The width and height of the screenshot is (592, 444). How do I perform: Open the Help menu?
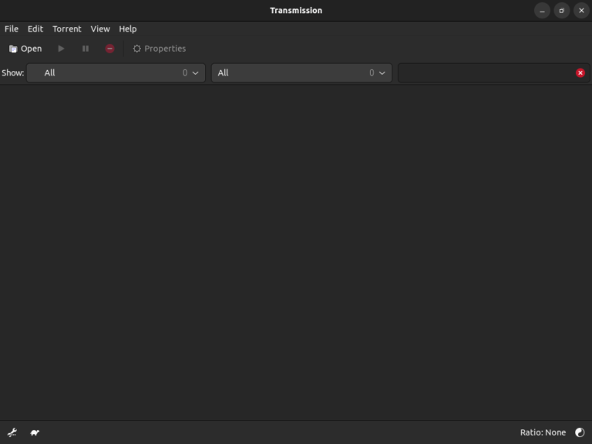pos(128,29)
